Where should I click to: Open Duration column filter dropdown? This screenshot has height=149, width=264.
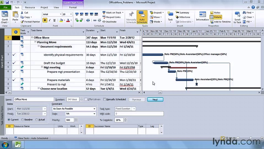(x=98, y=32)
